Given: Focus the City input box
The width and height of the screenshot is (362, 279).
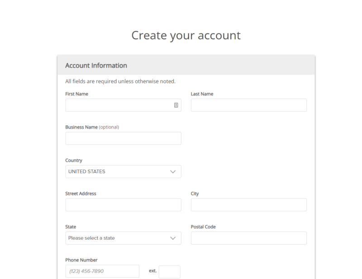Looking at the screenshot, I should coord(248,205).
